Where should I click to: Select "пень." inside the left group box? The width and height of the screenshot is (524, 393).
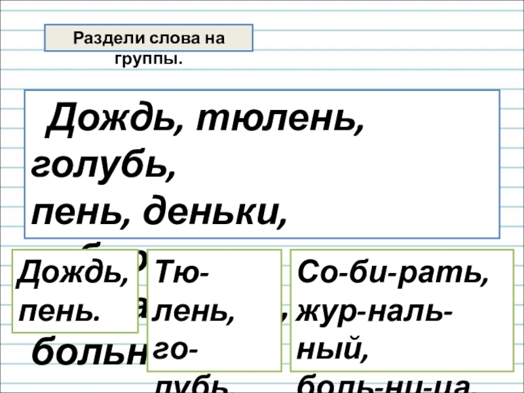(x=59, y=308)
